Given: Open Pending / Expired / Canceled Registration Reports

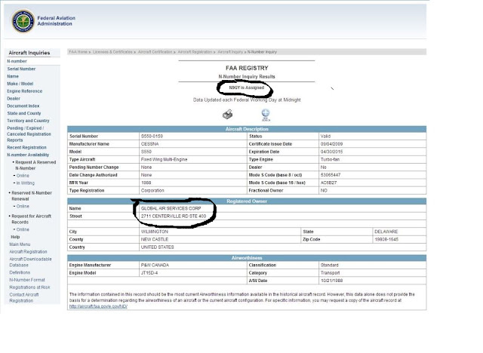Looking at the screenshot, I should 29,134.
